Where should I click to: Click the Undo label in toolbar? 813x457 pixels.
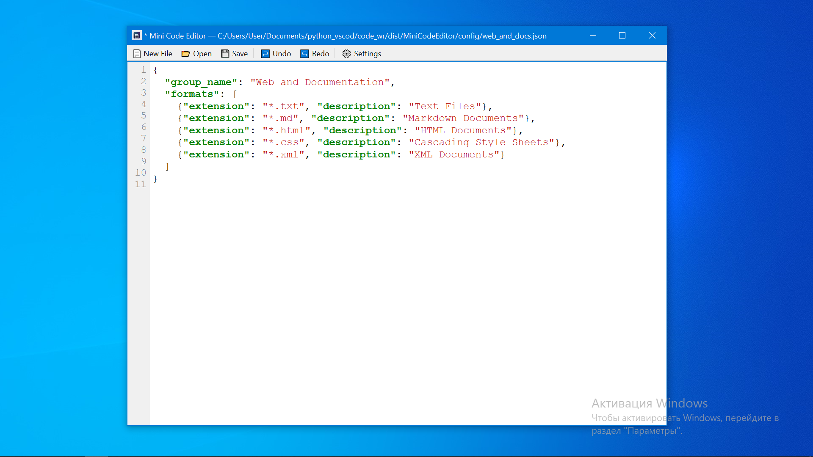pos(282,54)
